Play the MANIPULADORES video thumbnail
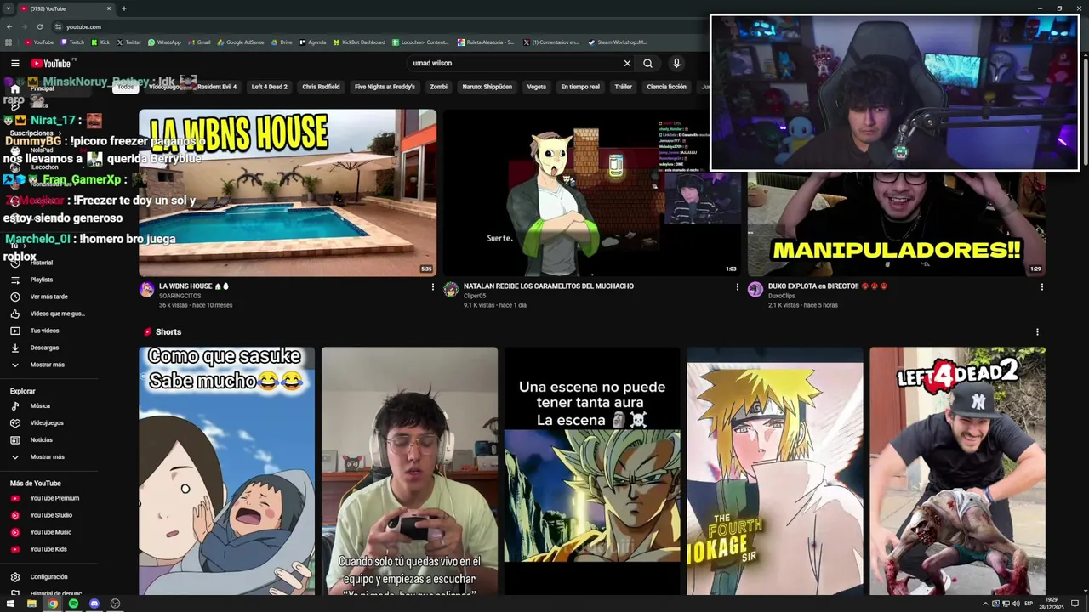The image size is (1089, 612). coord(897,223)
